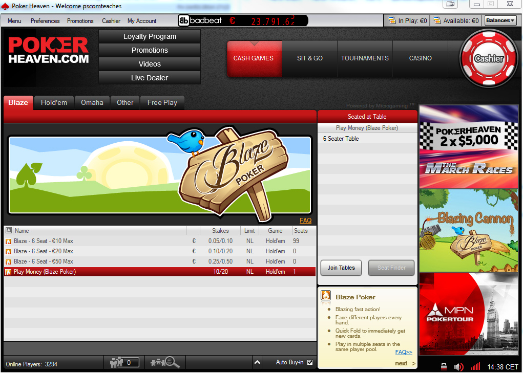
Task: Click the 14:38 CET clock
Action: coord(503,367)
